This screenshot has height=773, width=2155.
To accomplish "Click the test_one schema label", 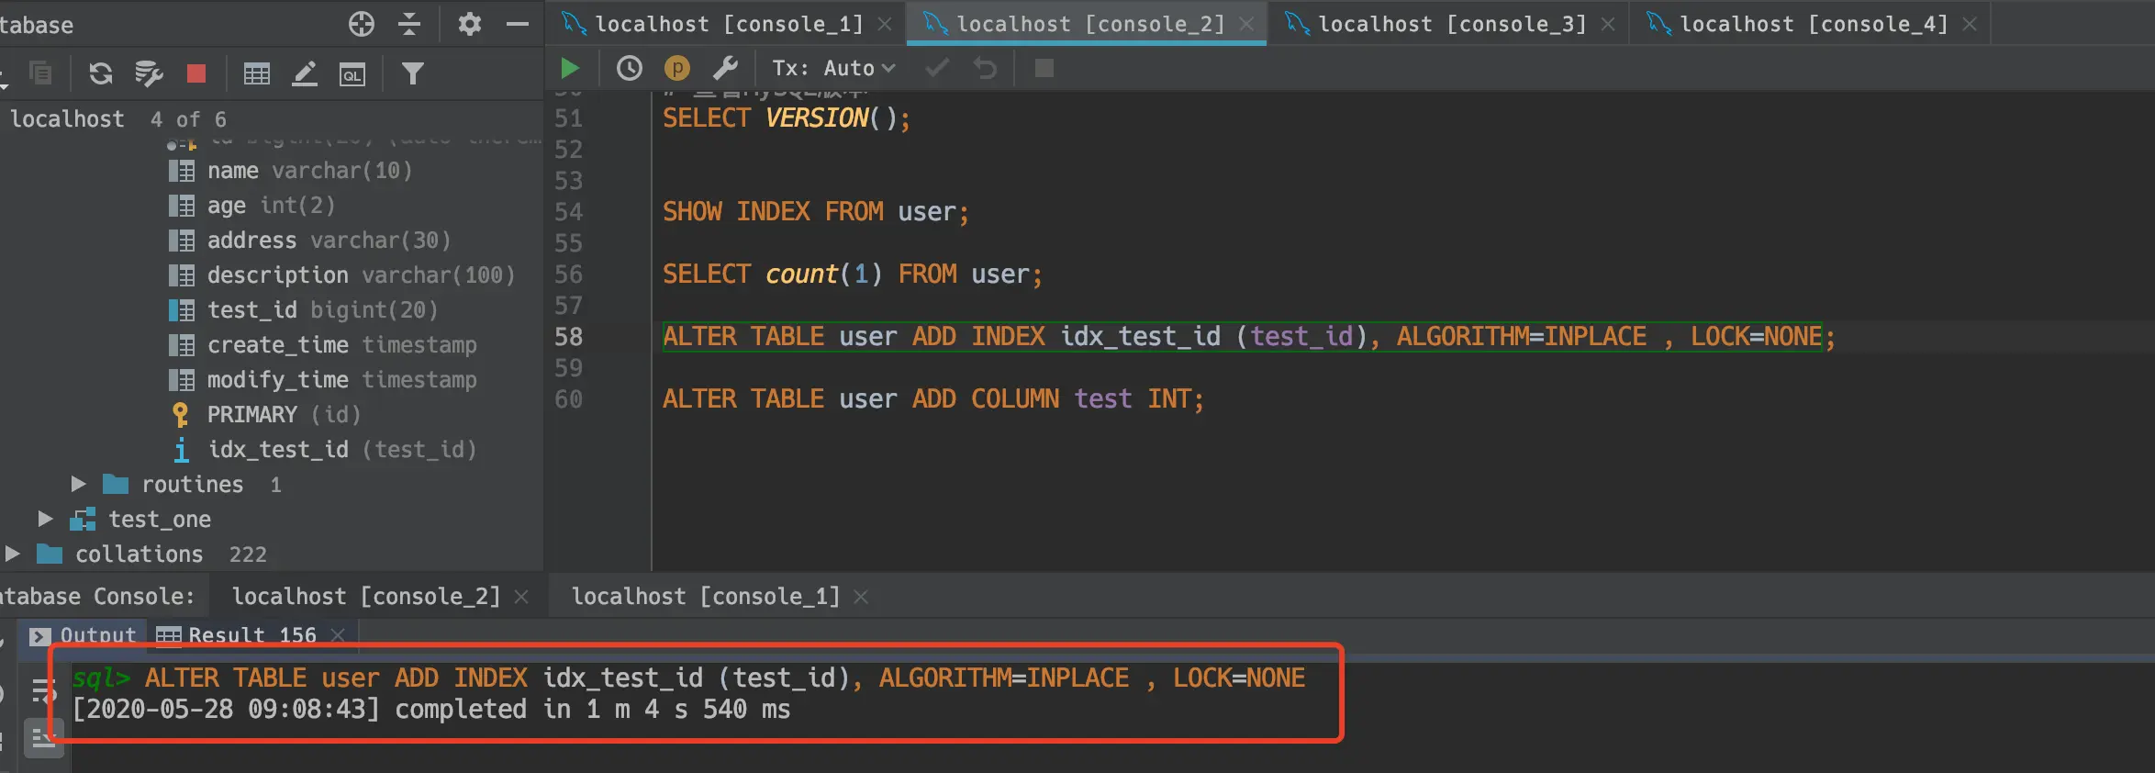I will 160,520.
